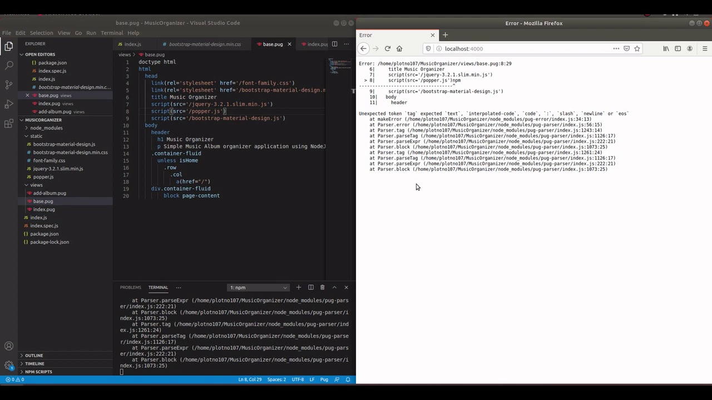Open the Selection menu

tap(41, 33)
